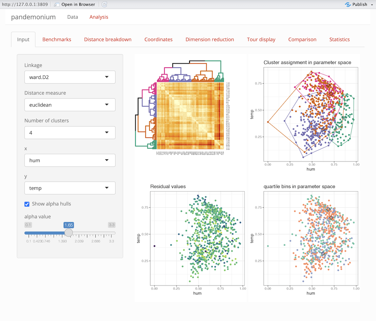The image size is (376, 321).
Task: Click the Open in Browser icon
Action: tap(57, 5)
